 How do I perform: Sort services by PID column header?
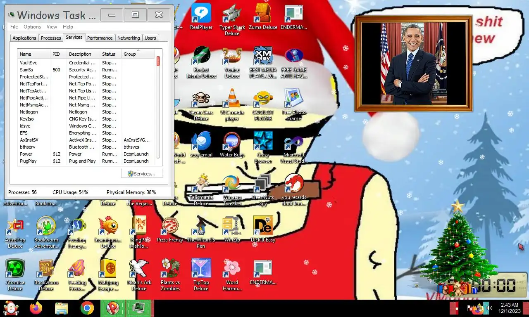pos(58,54)
